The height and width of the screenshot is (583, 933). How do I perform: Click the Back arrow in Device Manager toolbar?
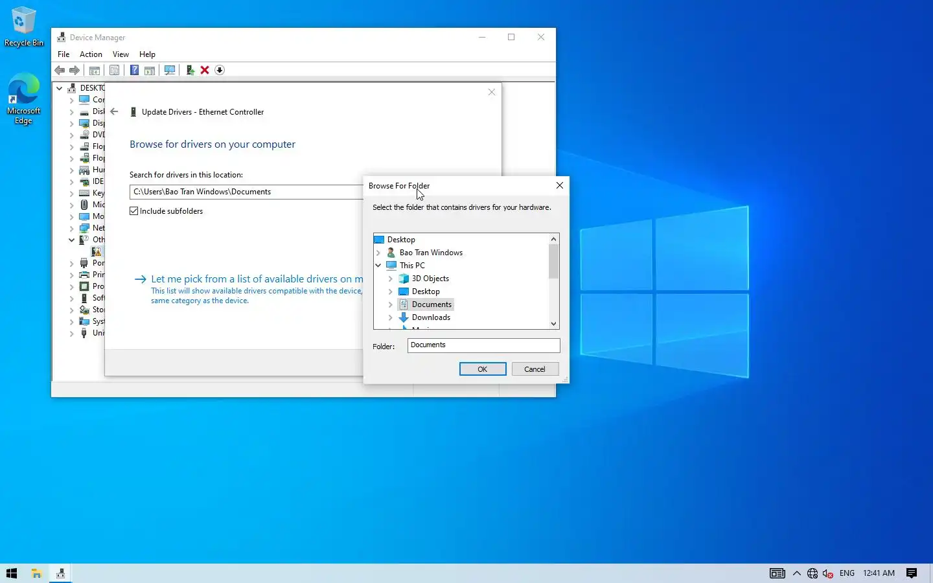pyautogui.click(x=60, y=70)
